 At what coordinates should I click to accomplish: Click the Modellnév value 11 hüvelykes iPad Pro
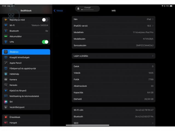tap(143, 32)
